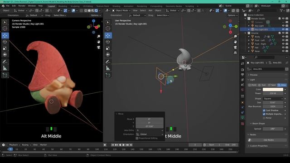Uncheck the Render Studio collection checkbox
The height and width of the screenshot is (163, 290).
point(280,19)
